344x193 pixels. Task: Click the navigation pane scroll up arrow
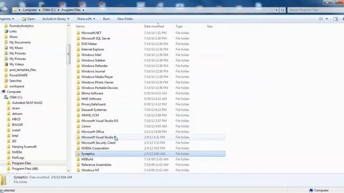68,26
